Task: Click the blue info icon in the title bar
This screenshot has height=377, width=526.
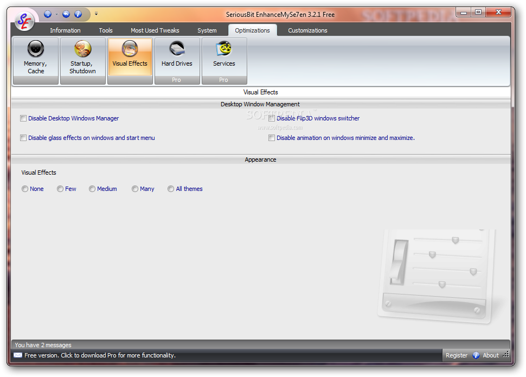Action: point(78,14)
